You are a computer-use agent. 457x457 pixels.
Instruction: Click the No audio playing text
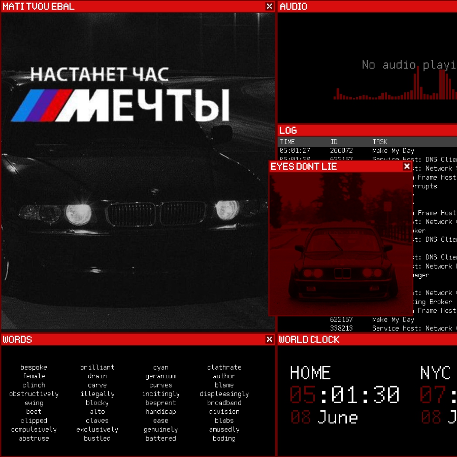[x=409, y=64]
